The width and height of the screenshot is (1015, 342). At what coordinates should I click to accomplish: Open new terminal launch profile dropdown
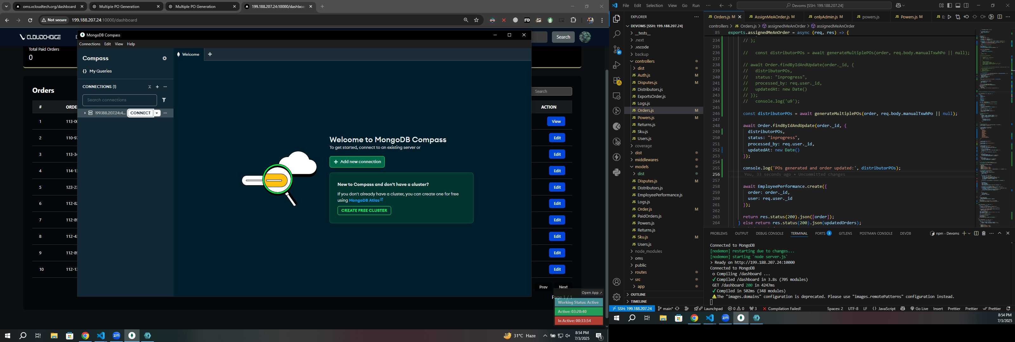[969, 233]
